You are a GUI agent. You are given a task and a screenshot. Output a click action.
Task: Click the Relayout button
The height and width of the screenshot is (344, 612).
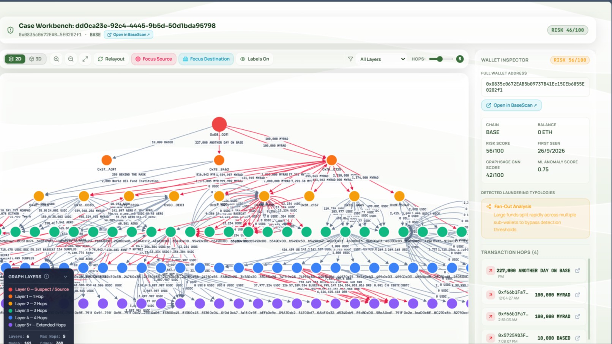click(x=111, y=59)
